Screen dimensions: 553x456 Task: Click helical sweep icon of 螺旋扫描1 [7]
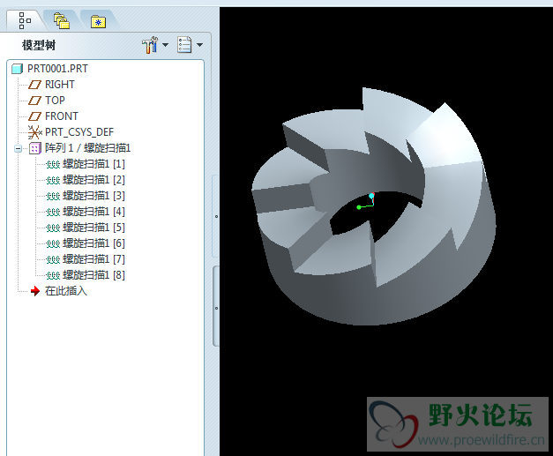click(53, 259)
